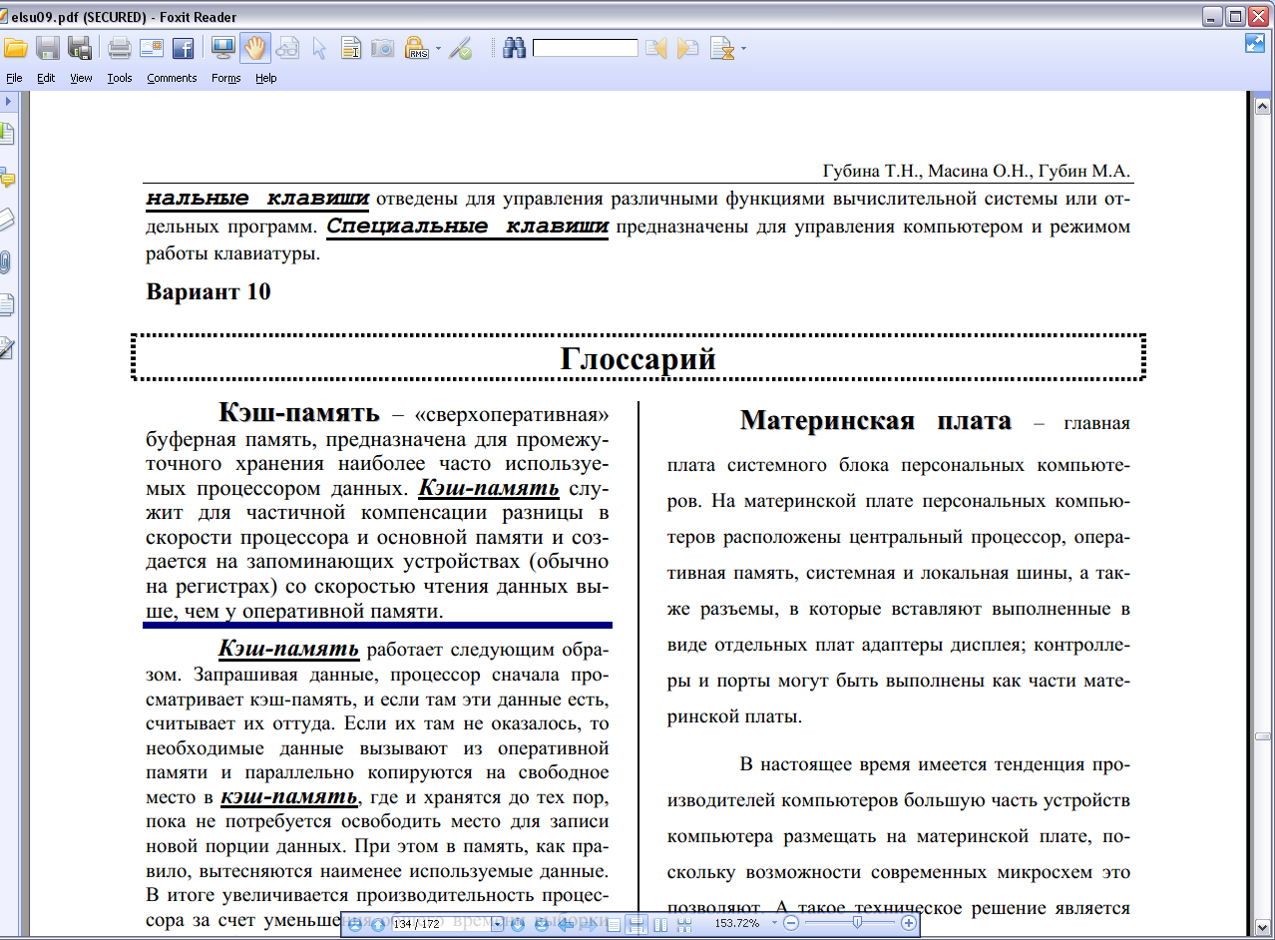Click the binoculars search icon

coord(514,47)
